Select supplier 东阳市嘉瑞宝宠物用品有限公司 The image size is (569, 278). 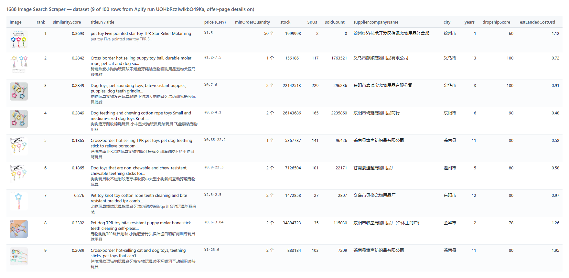383,86
